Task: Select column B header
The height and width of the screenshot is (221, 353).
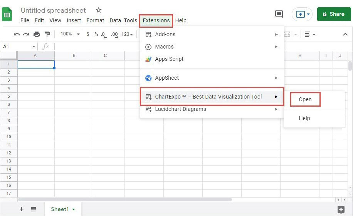Action: pyautogui.click(x=73, y=56)
